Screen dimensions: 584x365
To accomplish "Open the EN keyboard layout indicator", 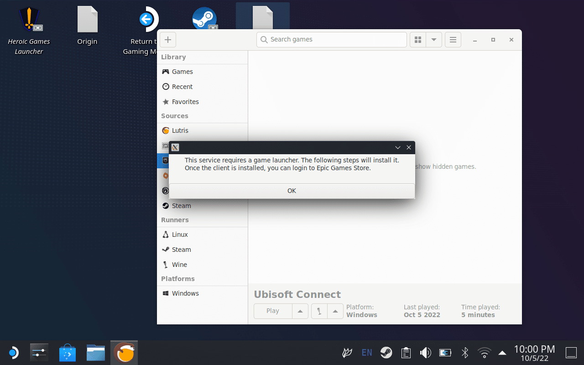I will 367,353.
